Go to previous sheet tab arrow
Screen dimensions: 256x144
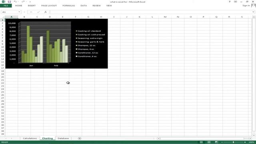coord(6,138)
